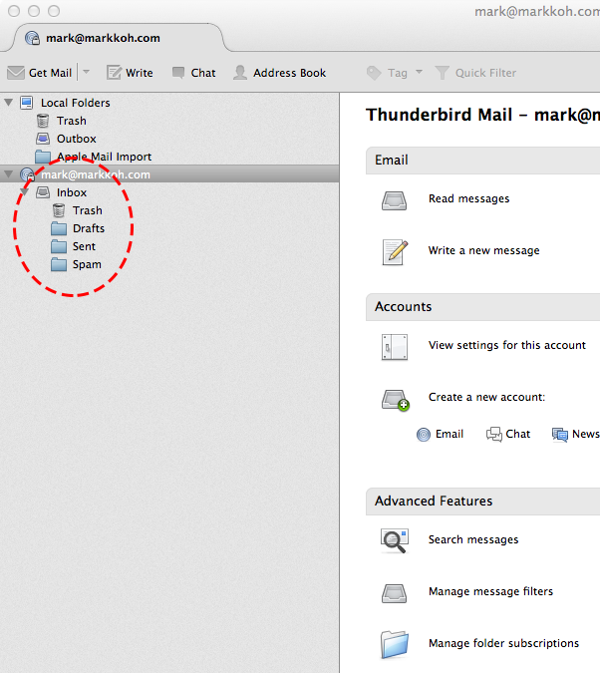Click the Get Mail envelope icon
This screenshot has width=600, height=673.
click(x=16, y=73)
